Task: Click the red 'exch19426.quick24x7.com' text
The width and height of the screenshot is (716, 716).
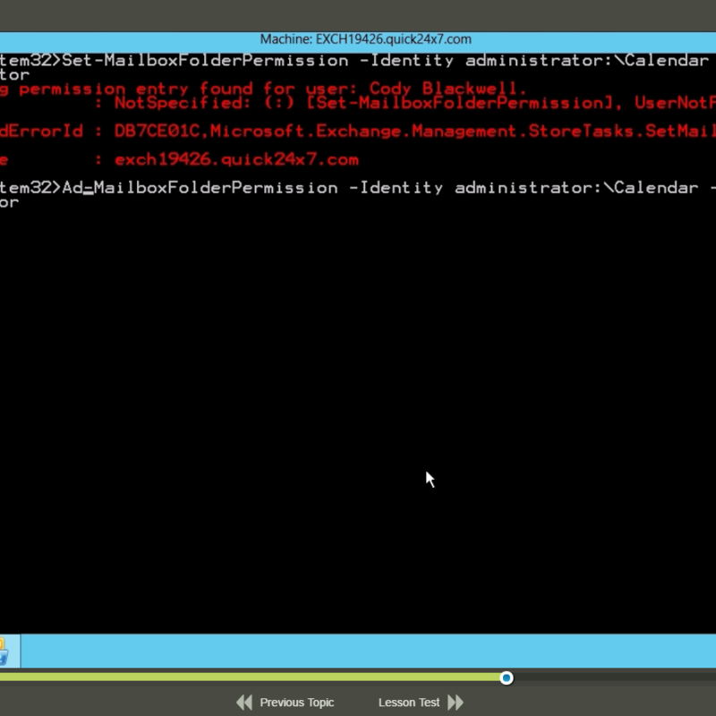Action: [x=236, y=160]
